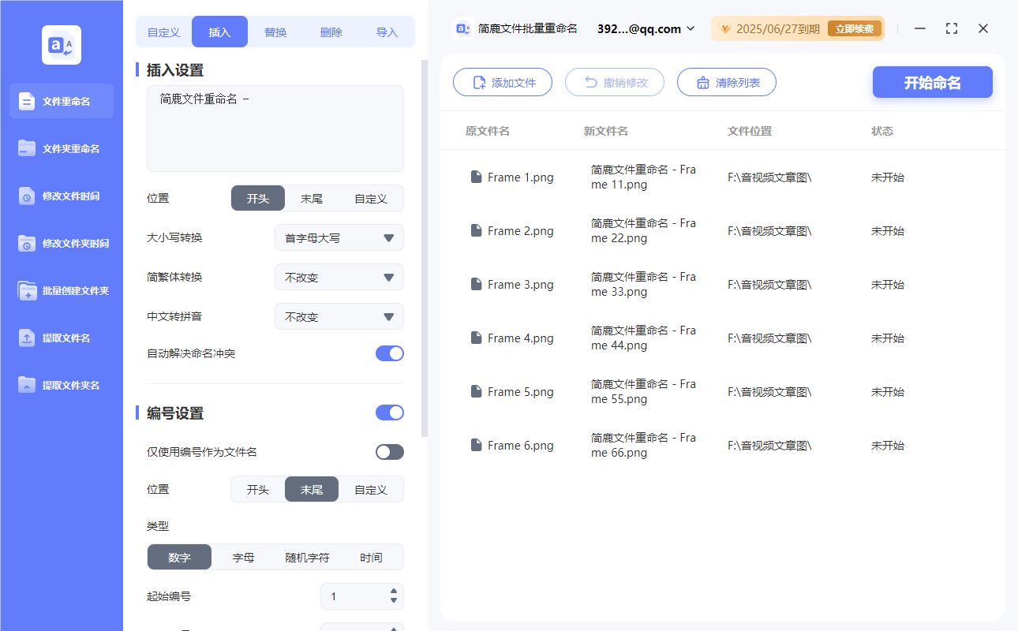Switch to the 替换 tab
Image resolution: width=1018 pixels, height=631 pixels.
click(275, 31)
